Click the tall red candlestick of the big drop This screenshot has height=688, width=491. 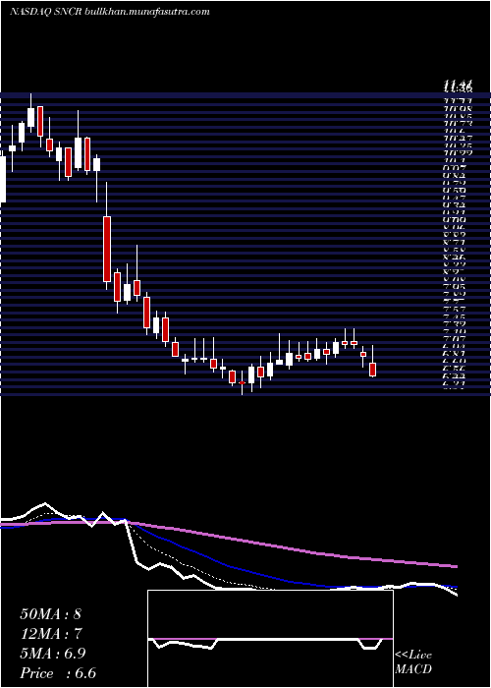point(106,249)
